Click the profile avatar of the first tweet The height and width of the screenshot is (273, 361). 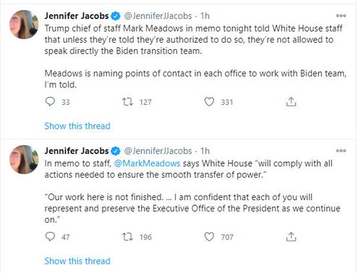(x=24, y=25)
